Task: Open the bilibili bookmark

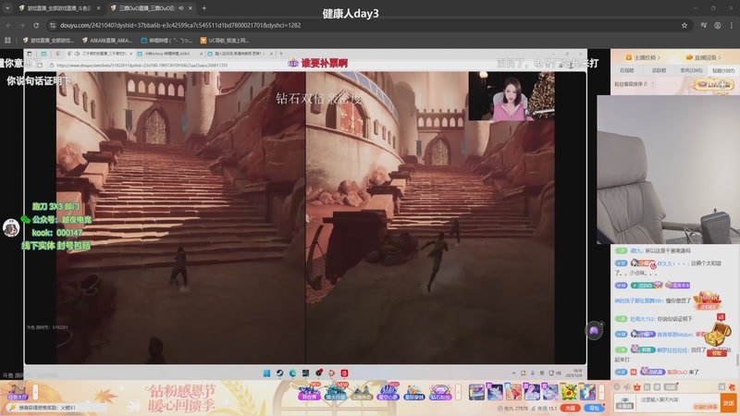Action: pos(166,41)
